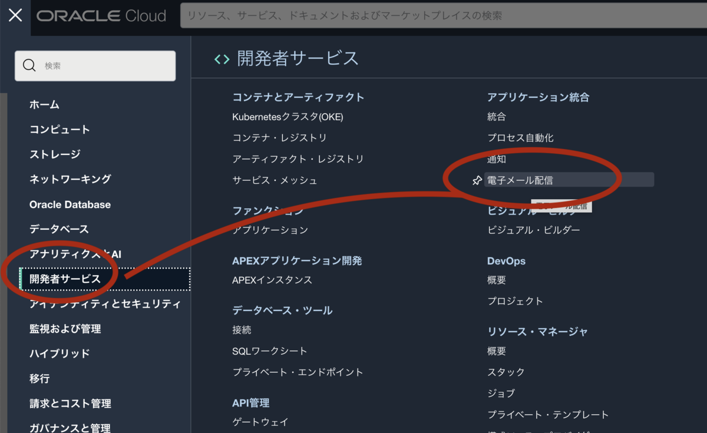The width and height of the screenshot is (707, 433).
Task: Select データベース in the sidebar
Action: tap(59, 229)
